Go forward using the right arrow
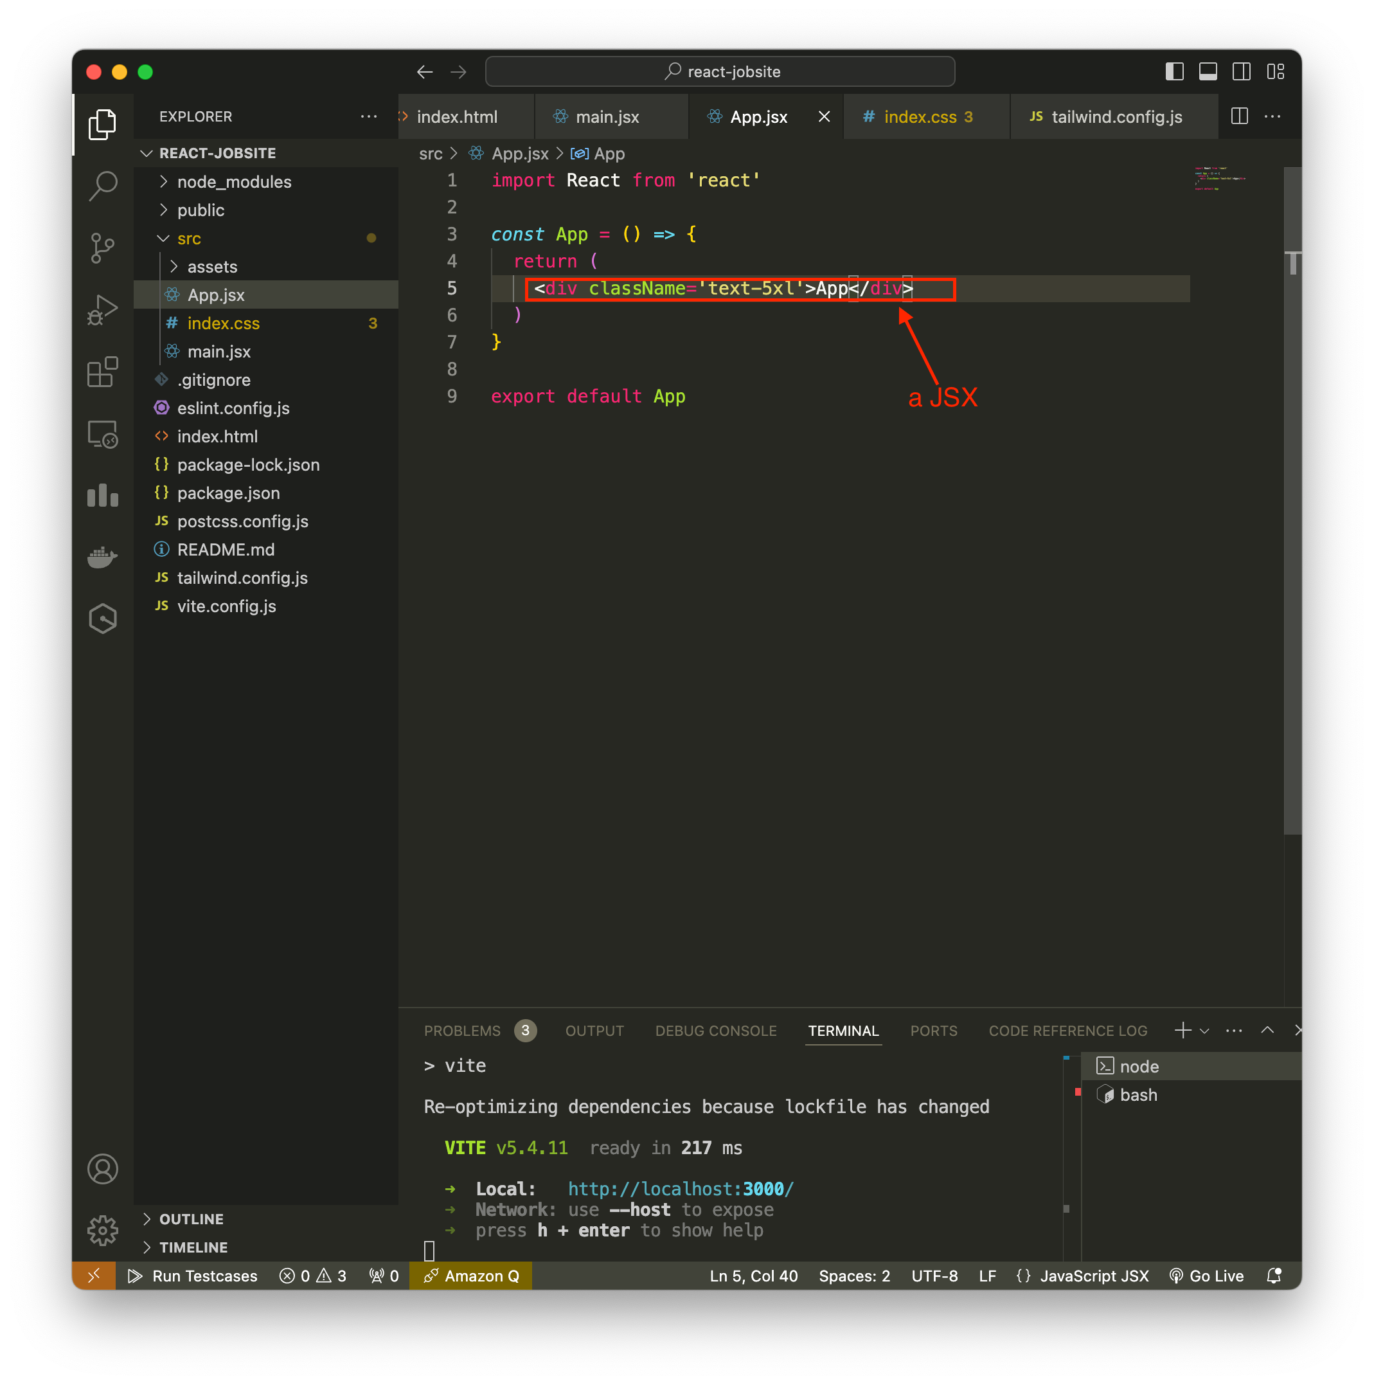This screenshot has width=1374, height=1385. tap(458, 71)
